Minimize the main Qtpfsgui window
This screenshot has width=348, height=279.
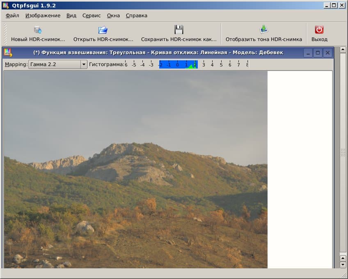tap(327, 5)
